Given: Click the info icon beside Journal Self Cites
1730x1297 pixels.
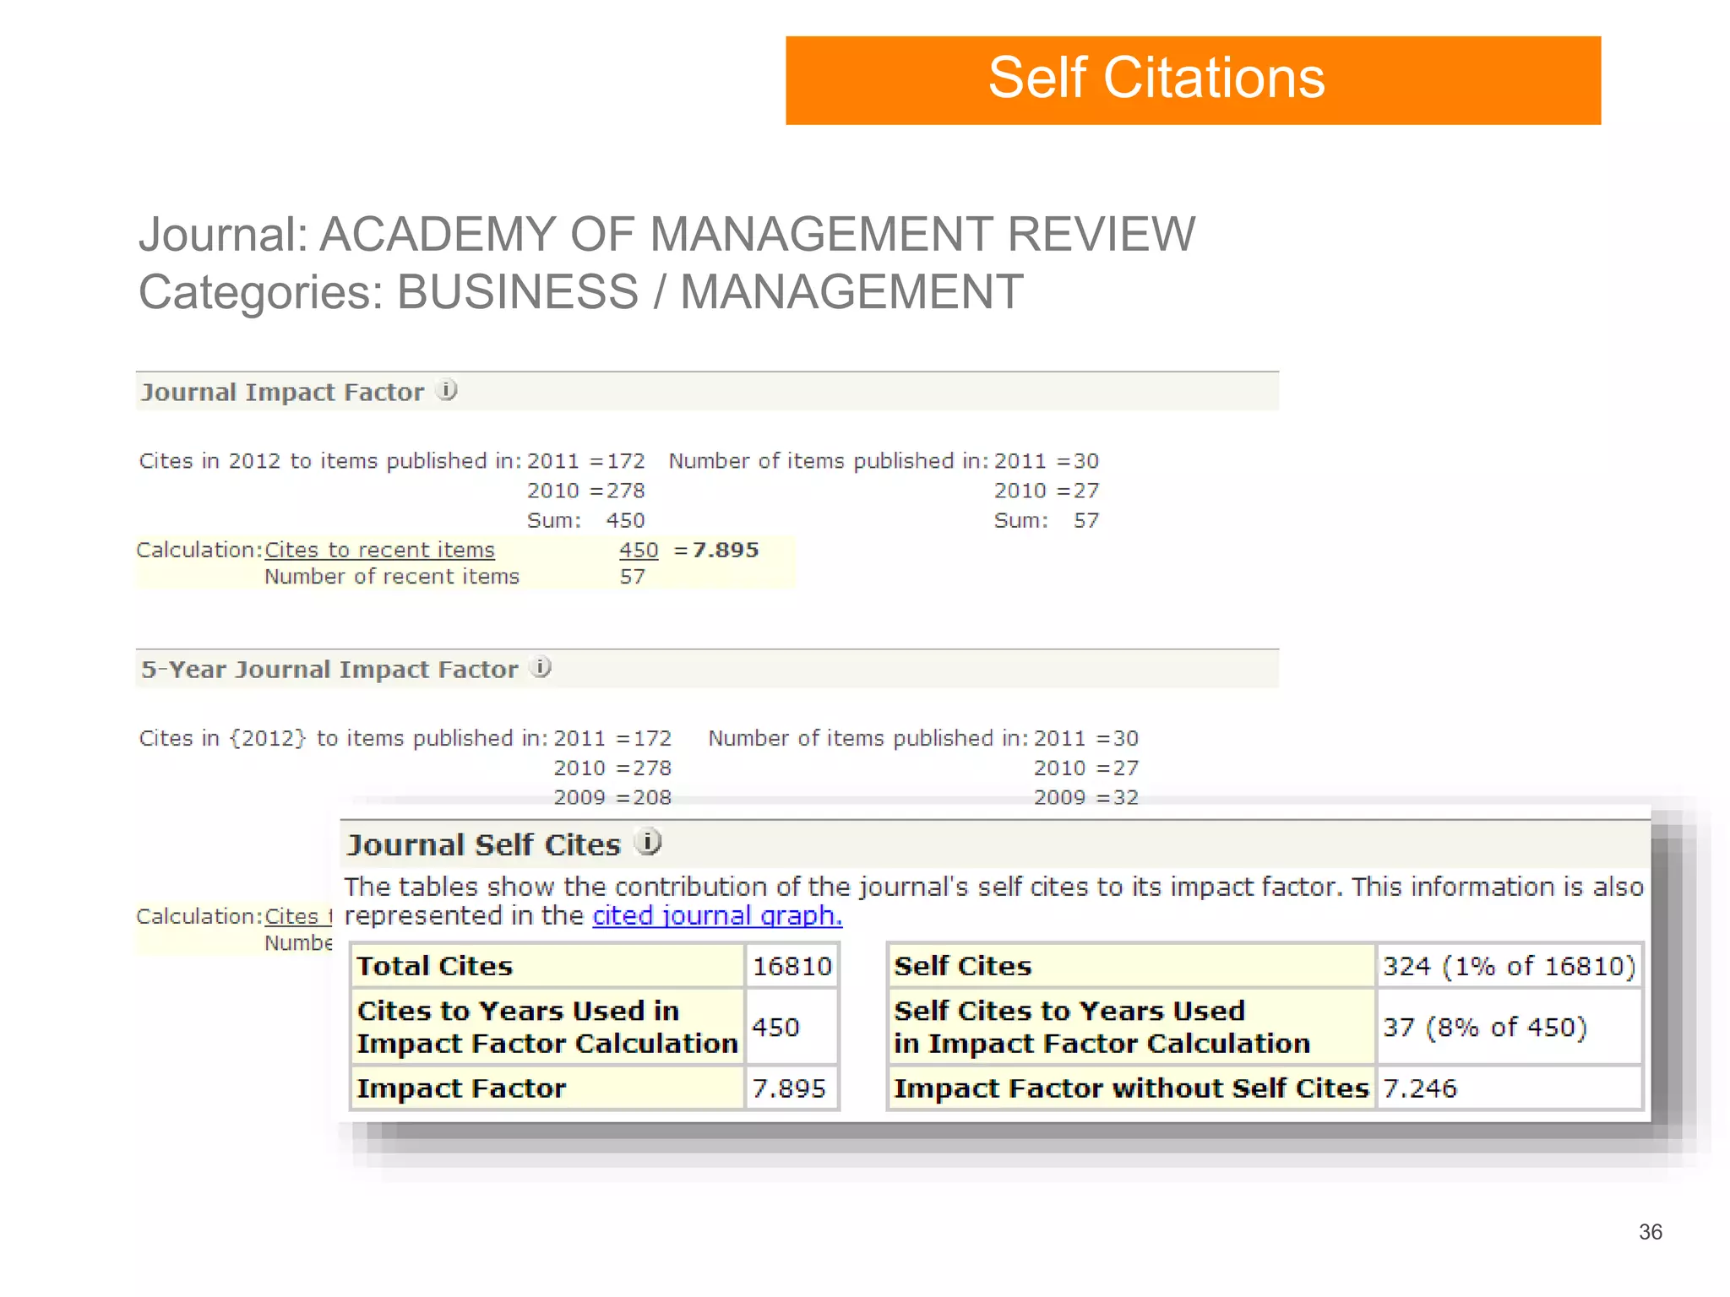Looking at the screenshot, I should (x=648, y=842).
